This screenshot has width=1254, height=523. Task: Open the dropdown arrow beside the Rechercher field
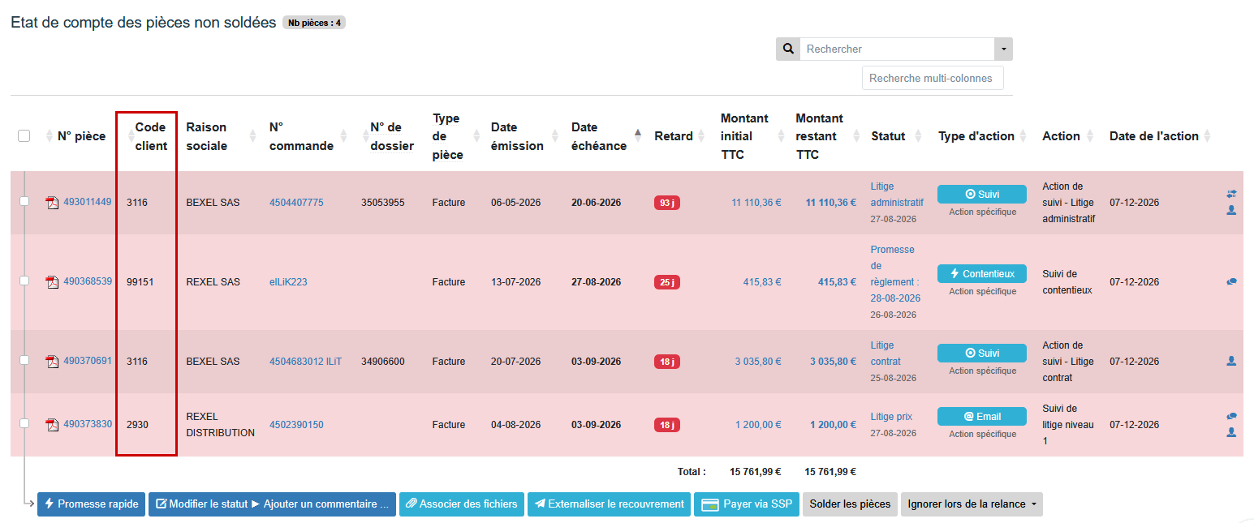pos(1003,49)
